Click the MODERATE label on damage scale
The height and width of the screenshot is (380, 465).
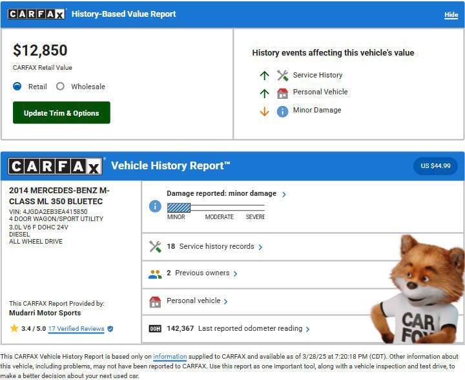pyautogui.click(x=220, y=217)
